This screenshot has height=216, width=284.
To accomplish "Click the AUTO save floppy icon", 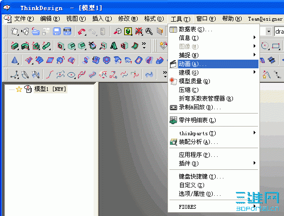I will point(67,31).
